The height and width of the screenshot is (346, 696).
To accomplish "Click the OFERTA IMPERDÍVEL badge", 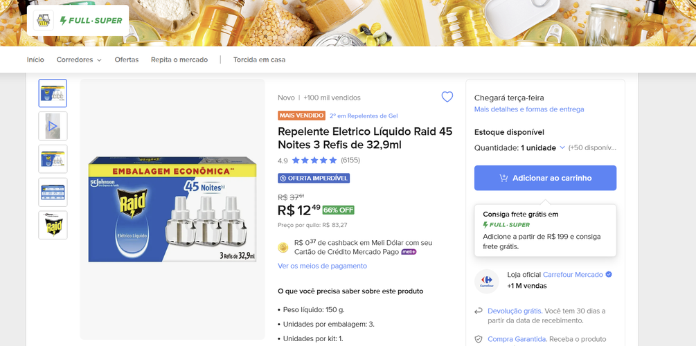I will click(x=314, y=178).
